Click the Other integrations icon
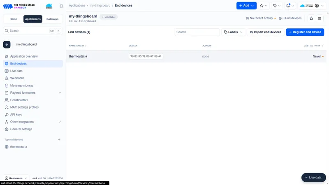 tap(7, 122)
